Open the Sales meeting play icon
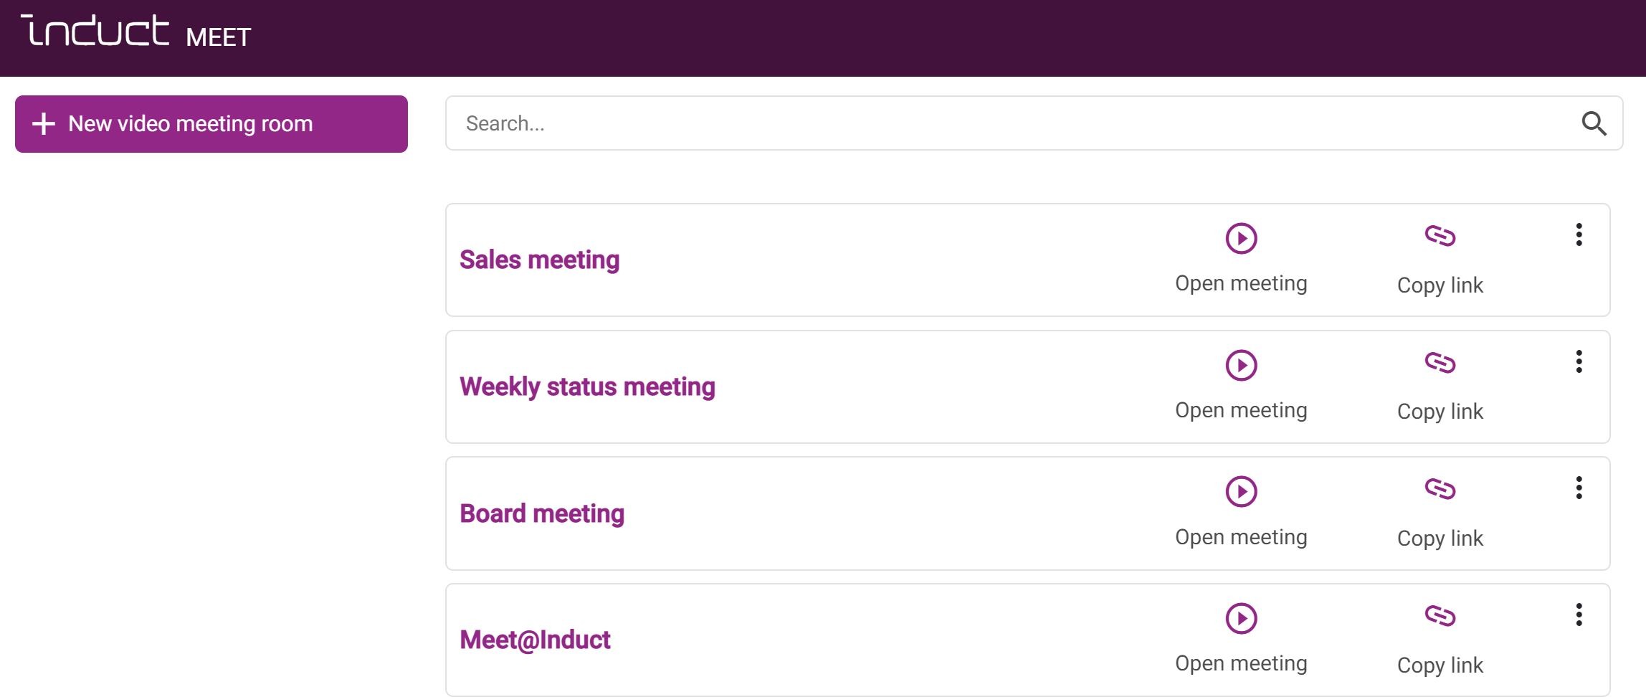 pyautogui.click(x=1241, y=238)
